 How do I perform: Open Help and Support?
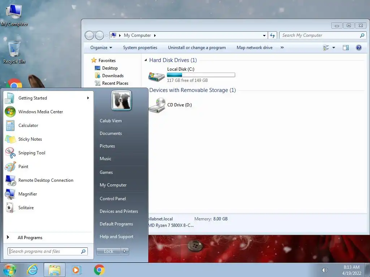point(116,237)
